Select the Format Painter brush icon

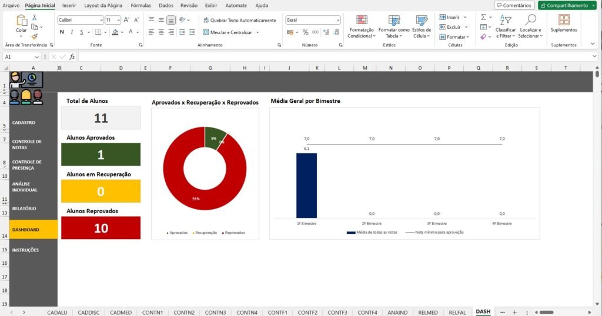tap(34, 36)
